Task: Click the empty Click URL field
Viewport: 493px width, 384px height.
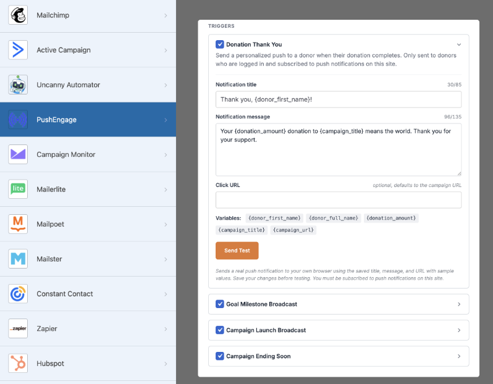Action: click(339, 200)
